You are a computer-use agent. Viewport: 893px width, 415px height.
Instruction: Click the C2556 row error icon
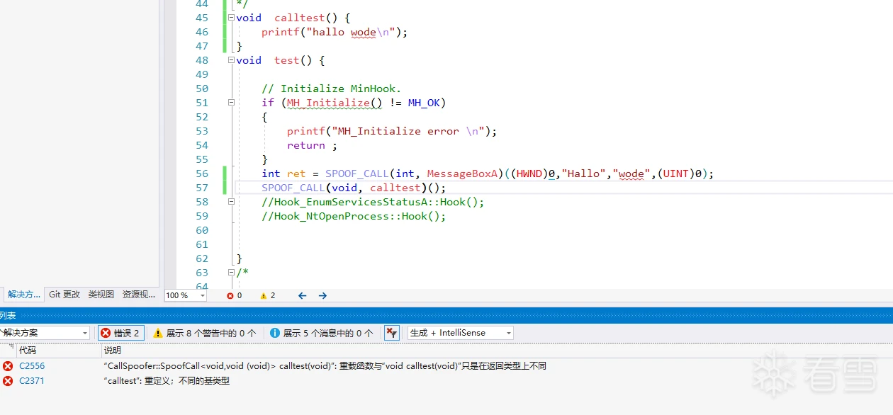click(8, 366)
